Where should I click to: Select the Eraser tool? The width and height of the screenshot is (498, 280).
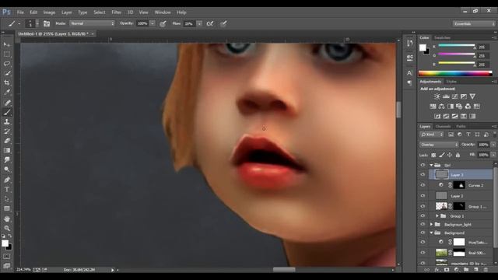[x=7, y=141]
